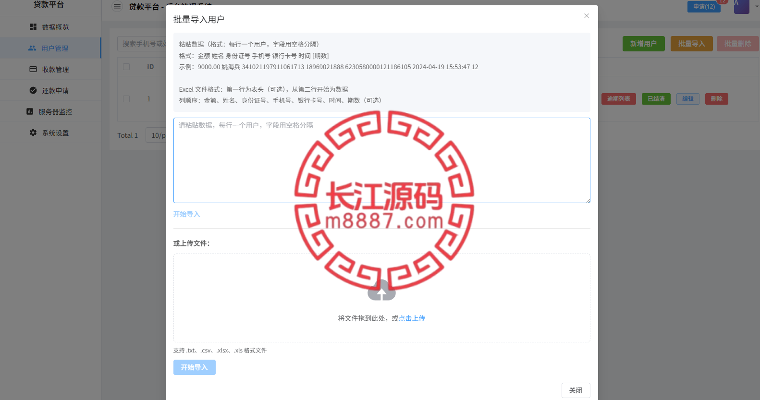Image resolution: width=760 pixels, height=400 pixels.
Task: Click the chart icon beside 服务器监控
Action: click(30, 111)
